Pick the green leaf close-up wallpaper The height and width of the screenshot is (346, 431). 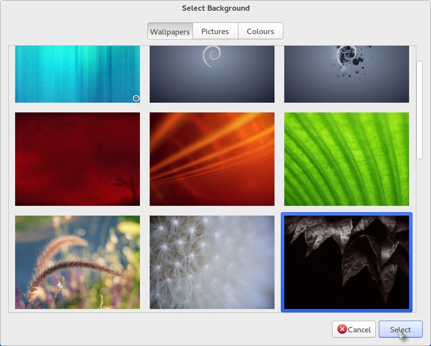pos(346,159)
